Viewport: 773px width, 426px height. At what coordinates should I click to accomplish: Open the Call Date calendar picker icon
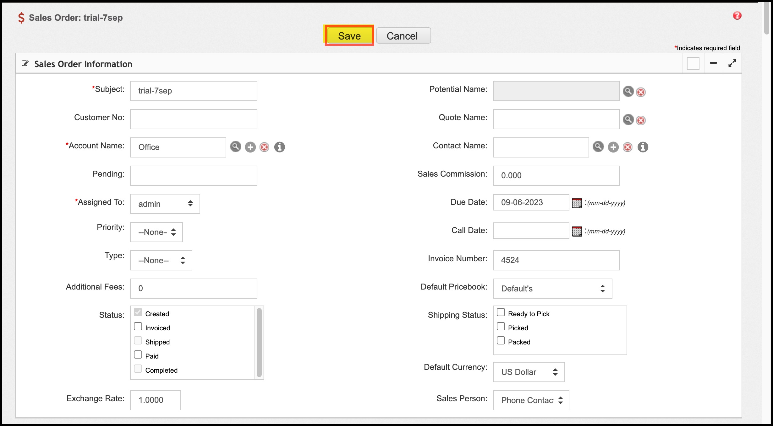[577, 231]
